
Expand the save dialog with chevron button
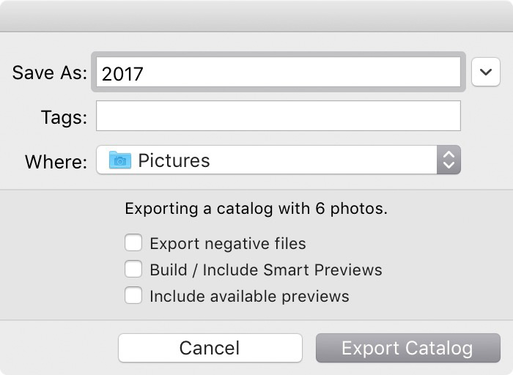(485, 72)
